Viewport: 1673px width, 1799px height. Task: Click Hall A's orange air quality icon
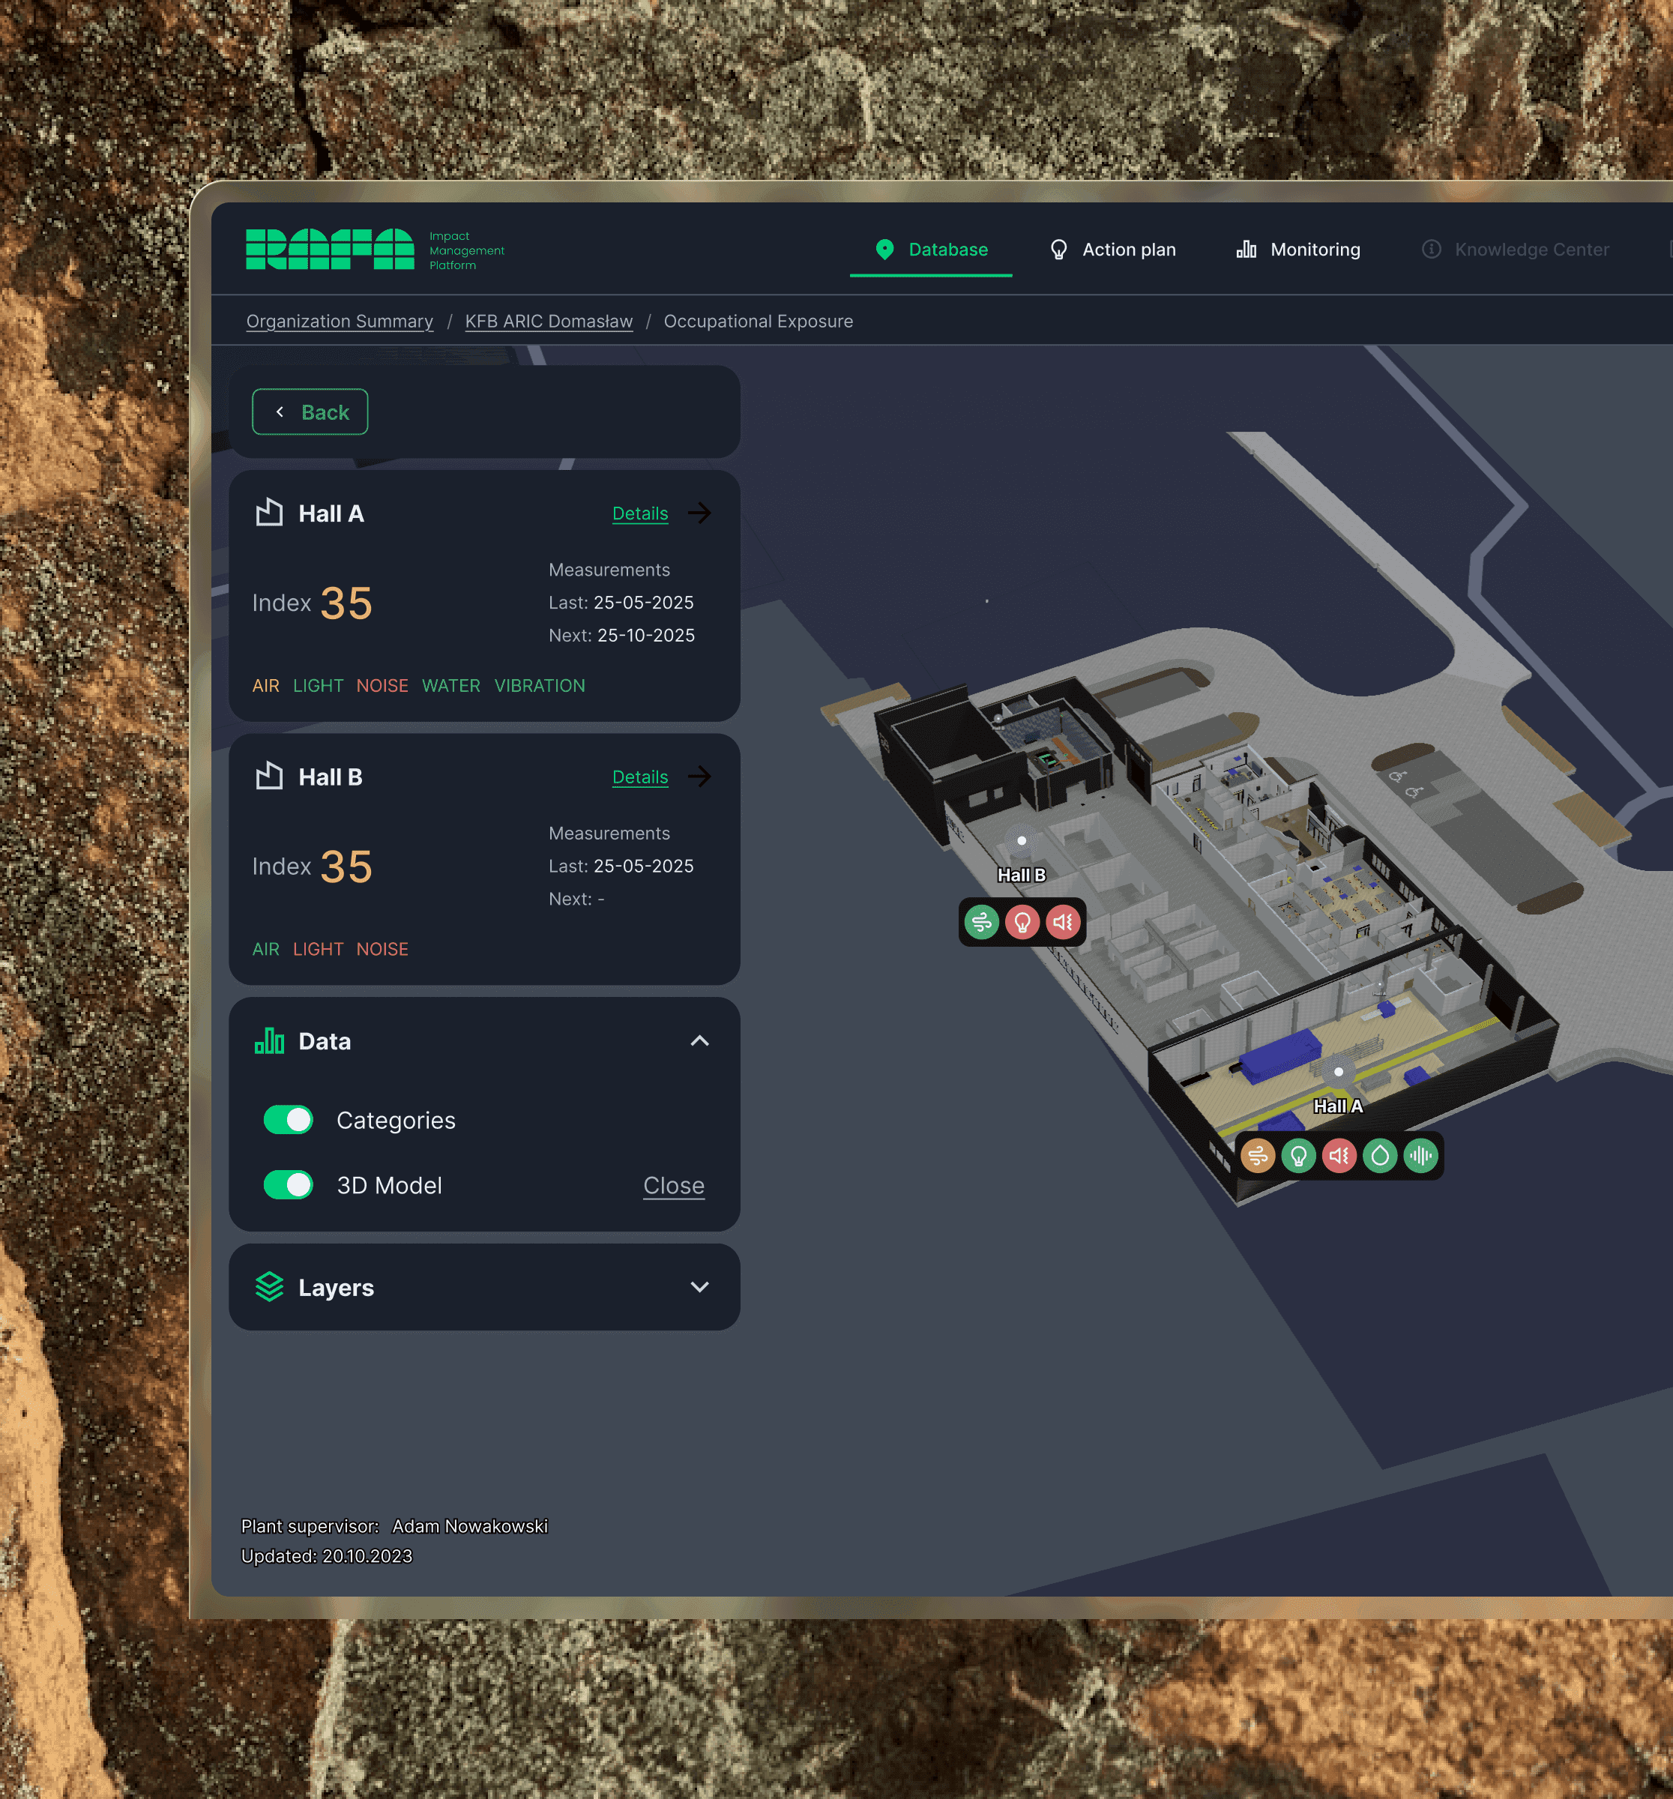click(1257, 1156)
